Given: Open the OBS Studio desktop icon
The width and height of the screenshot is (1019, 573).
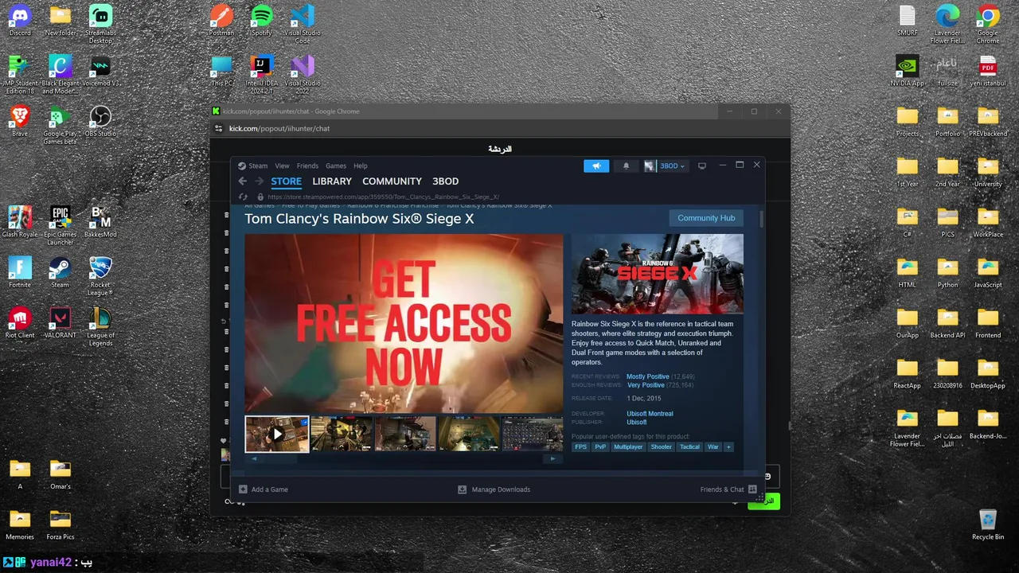Looking at the screenshot, I should point(100,122).
